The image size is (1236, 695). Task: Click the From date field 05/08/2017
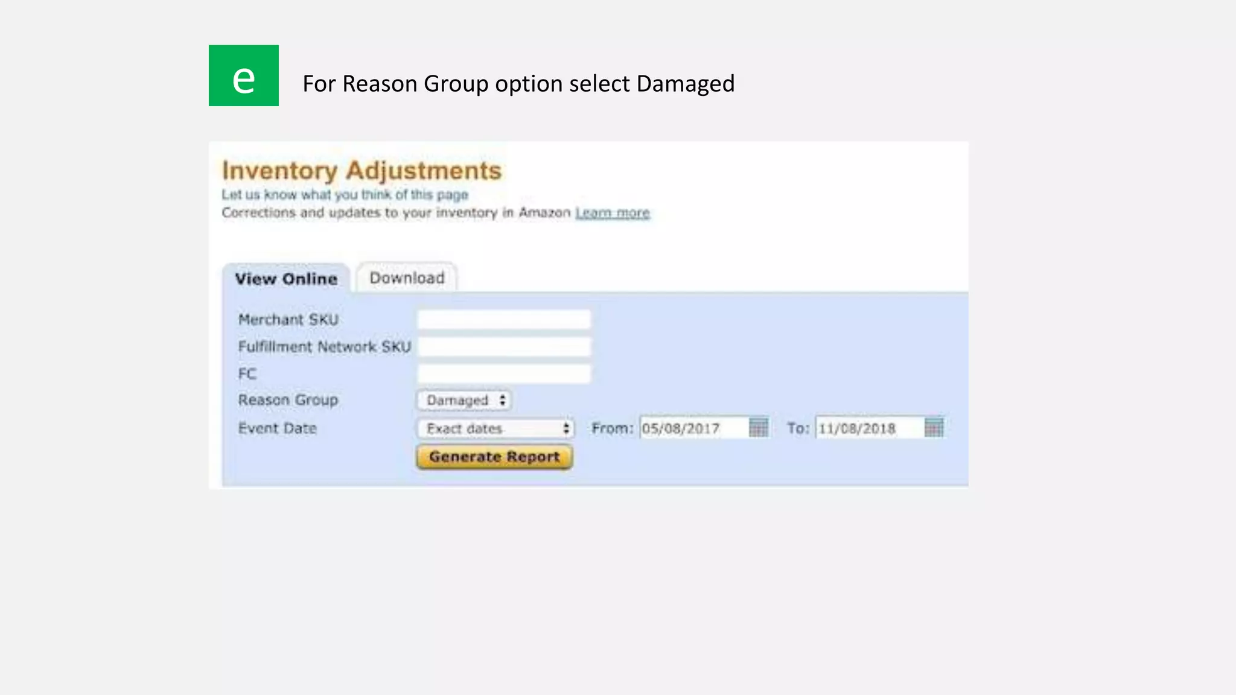pos(694,428)
